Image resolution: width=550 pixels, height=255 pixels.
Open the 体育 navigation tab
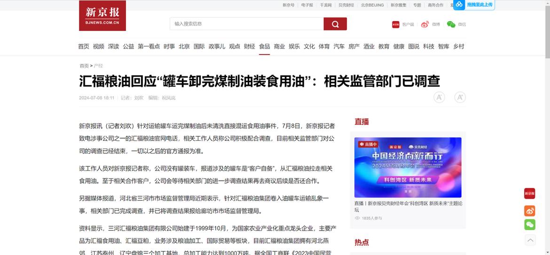click(324, 46)
